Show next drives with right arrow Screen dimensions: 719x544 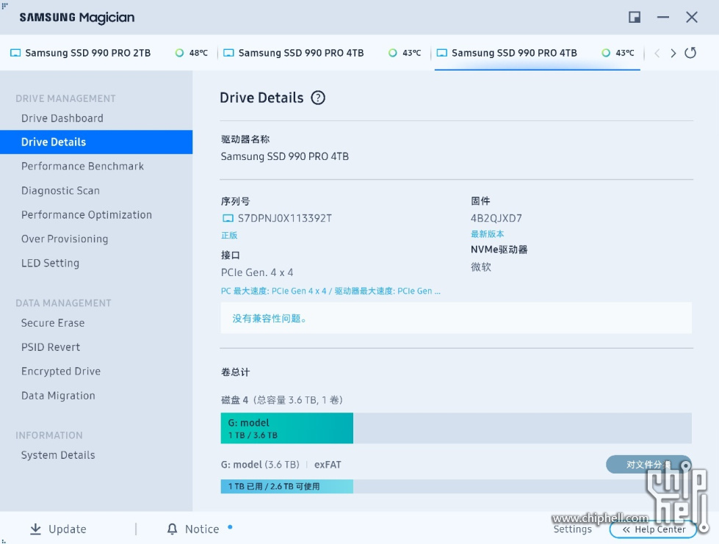673,53
